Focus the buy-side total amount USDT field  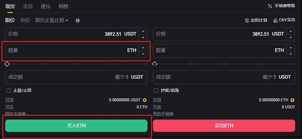[76, 77]
